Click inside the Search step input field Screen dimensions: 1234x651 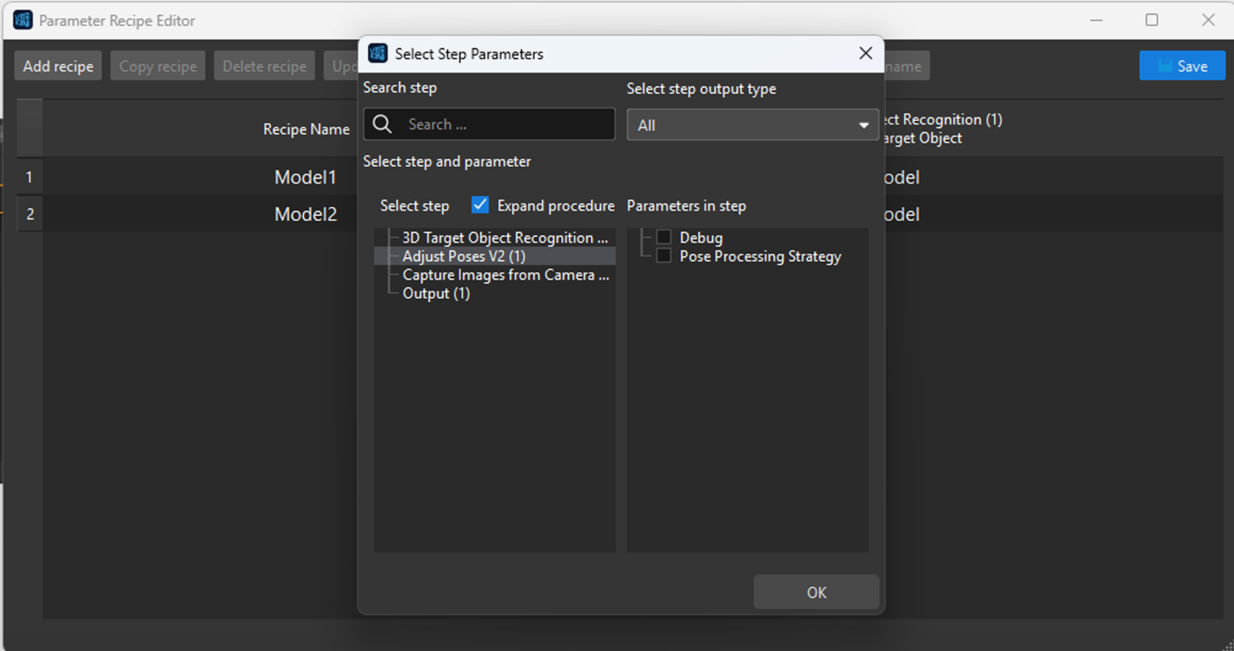[x=509, y=124]
